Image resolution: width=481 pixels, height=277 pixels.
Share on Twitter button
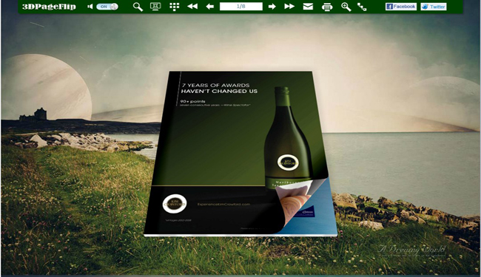coord(434,7)
